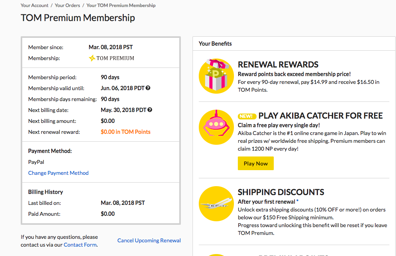Click the TOM Premium Membership page heading

pos(78,18)
